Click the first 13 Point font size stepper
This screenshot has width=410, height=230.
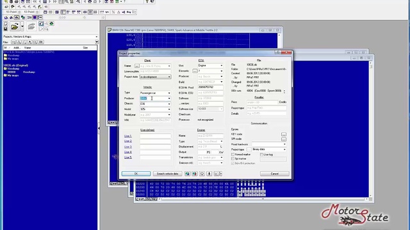point(19,12)
